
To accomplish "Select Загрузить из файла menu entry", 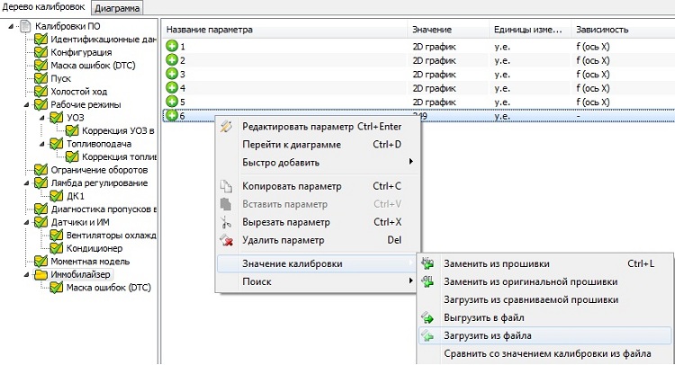I will click(x=488, y=336).
